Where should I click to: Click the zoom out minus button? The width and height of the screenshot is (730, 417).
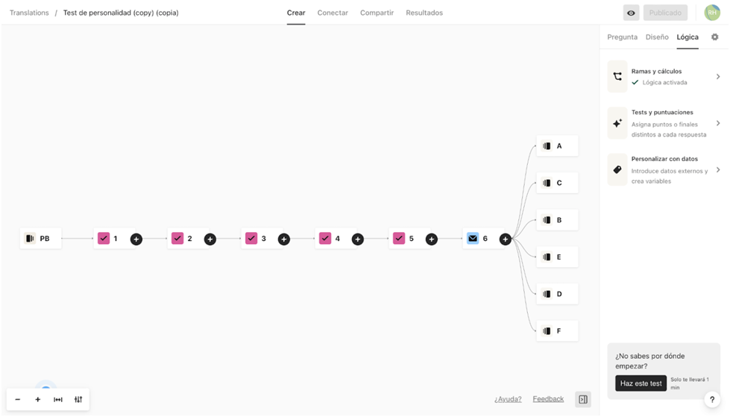(18, 400)
